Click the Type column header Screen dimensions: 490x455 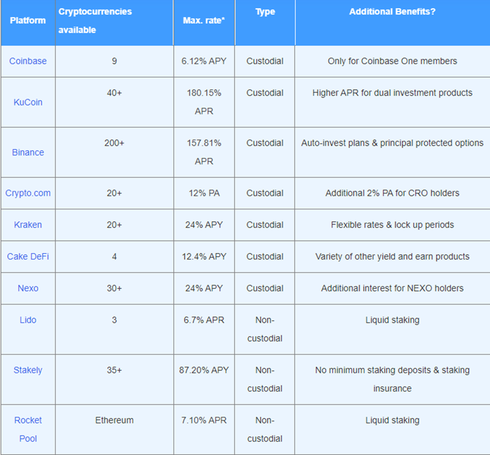point(265,12)
